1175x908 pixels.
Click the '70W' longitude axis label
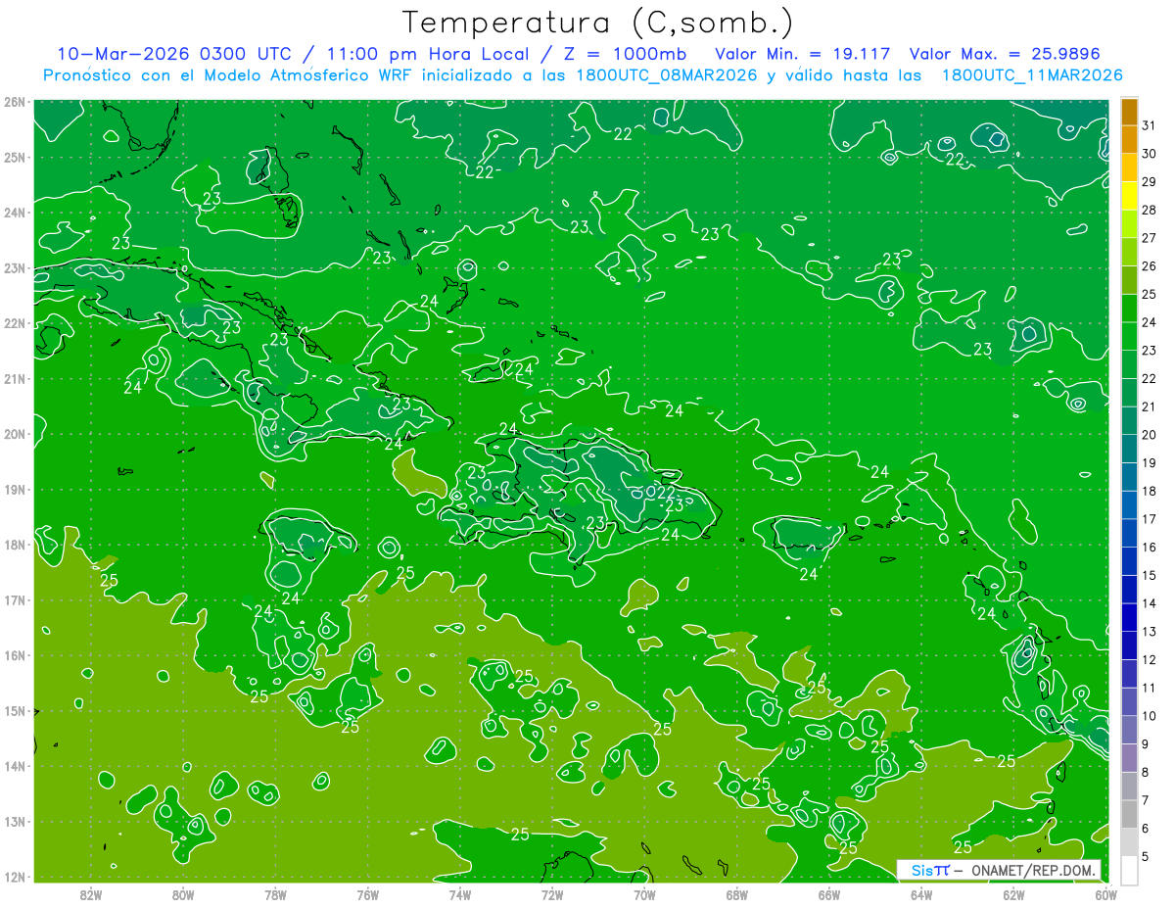(644, 893)
